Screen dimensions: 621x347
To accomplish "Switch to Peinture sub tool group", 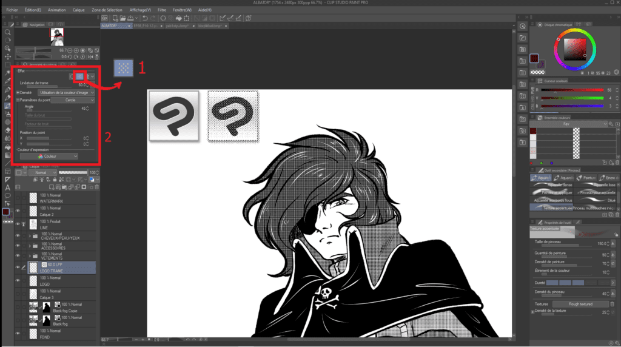I will 586,178.
